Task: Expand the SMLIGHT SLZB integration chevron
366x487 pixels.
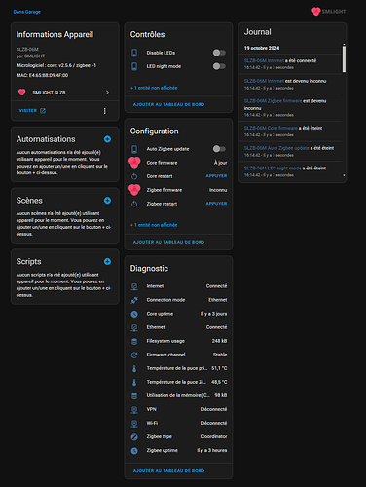Action: [107, 93]
